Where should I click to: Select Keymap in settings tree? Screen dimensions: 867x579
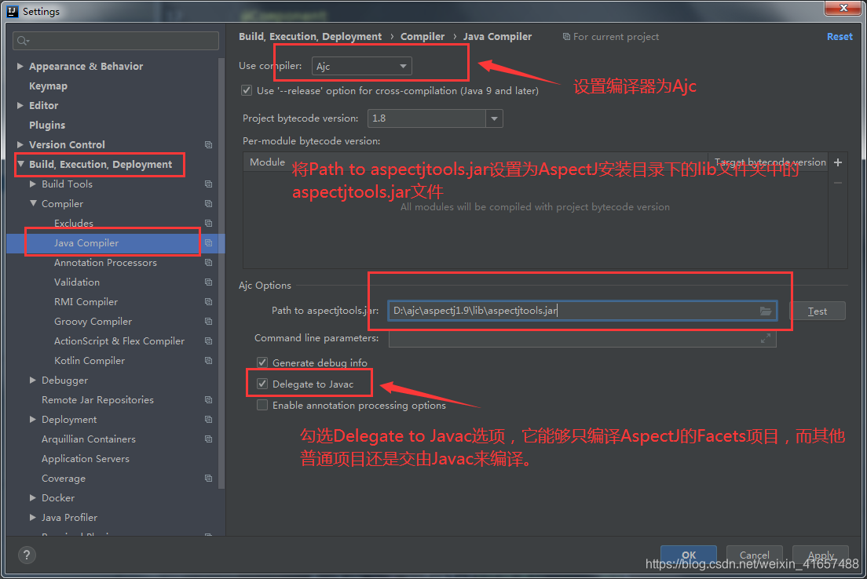point(48,86)
